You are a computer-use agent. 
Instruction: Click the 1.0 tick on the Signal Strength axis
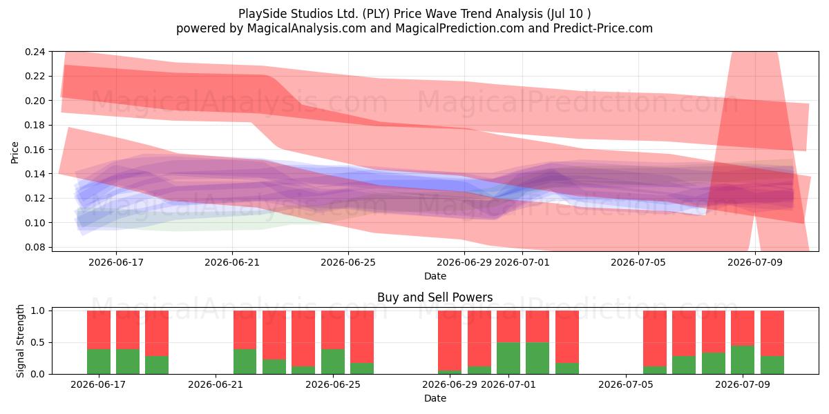pyautogui.click(x=39, y=310)
